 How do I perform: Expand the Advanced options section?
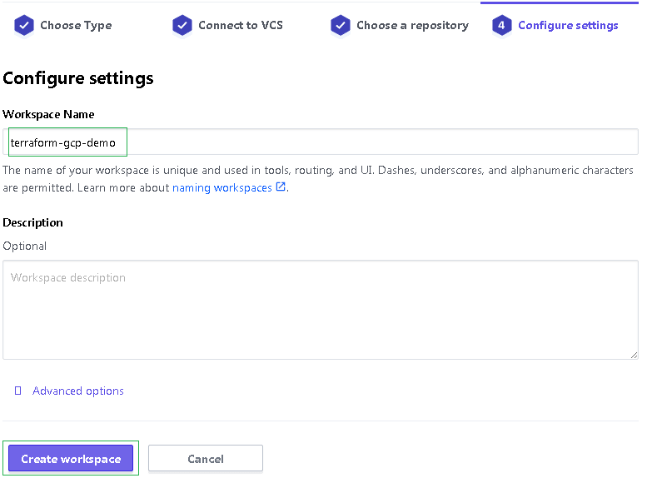pyautogui.click(x=78, y=391)
